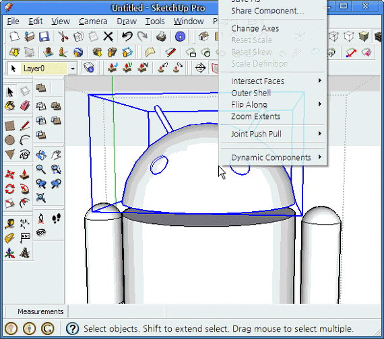Screen dimensions: 384x339
Task: Click inside the Measurements value field
Action: point(117,311)
